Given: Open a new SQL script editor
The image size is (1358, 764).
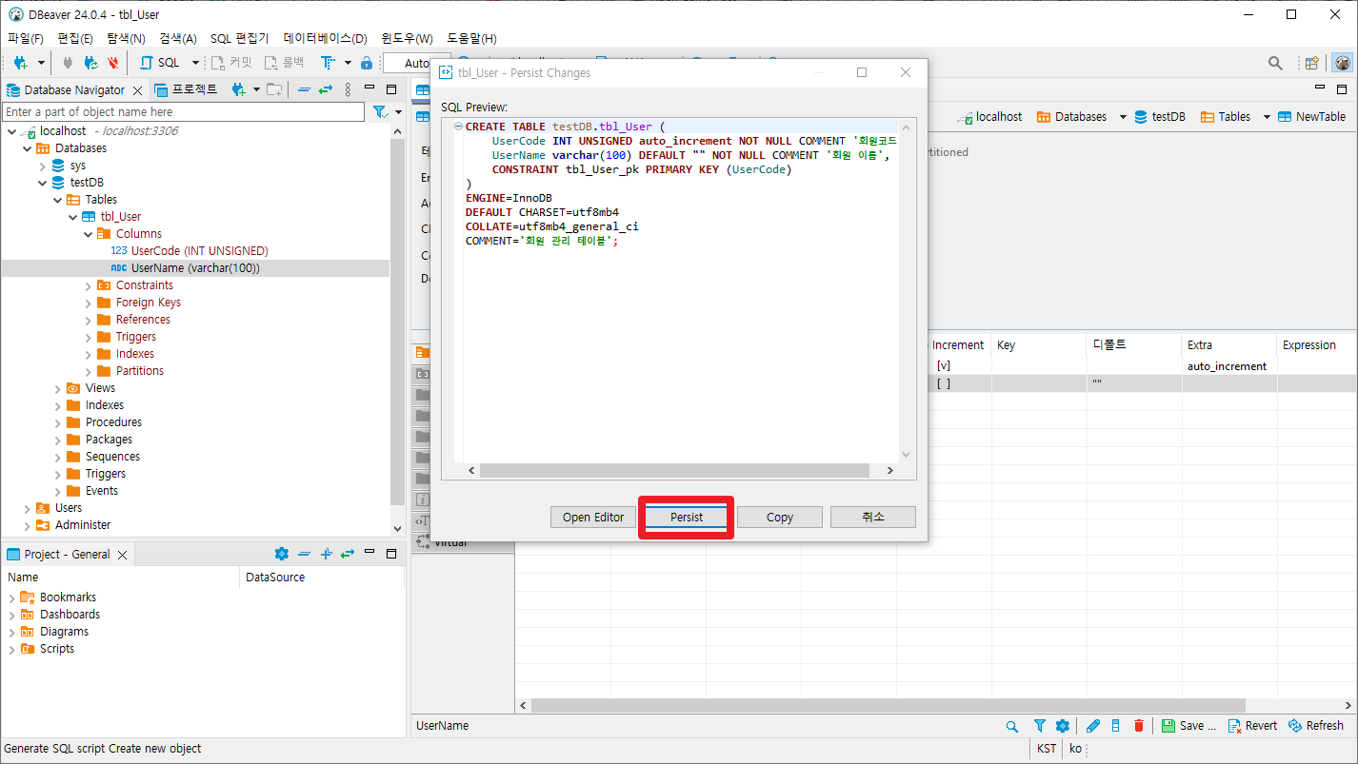Looking at the screenshot, I should tap(159, 63).
